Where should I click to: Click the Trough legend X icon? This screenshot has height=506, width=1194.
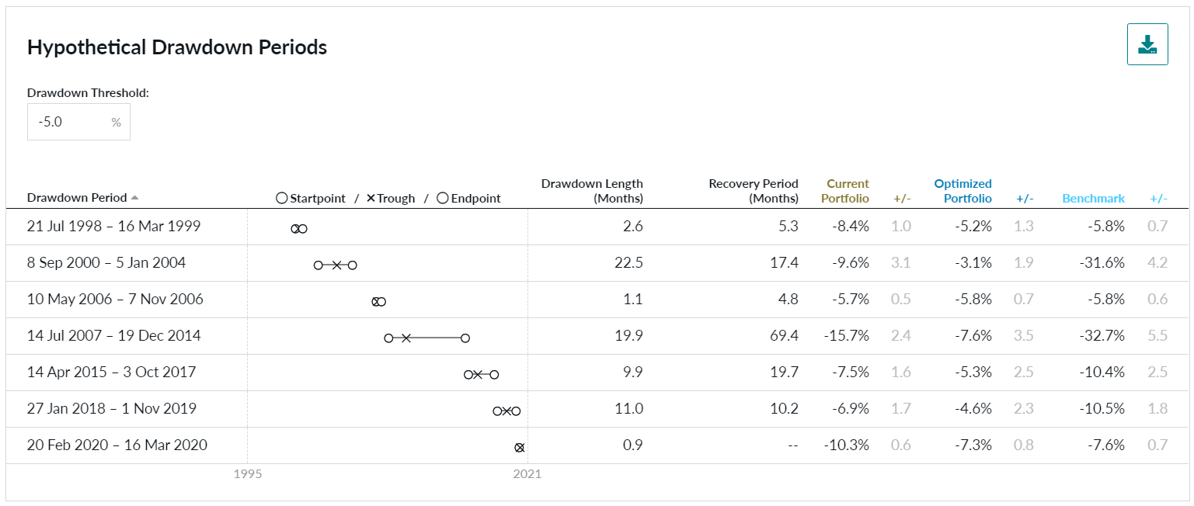pyautogui.click(x=371, y=199)
